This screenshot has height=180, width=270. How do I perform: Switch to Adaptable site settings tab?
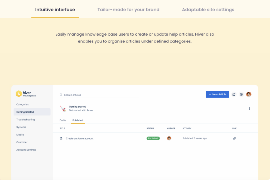pos(208,10)
